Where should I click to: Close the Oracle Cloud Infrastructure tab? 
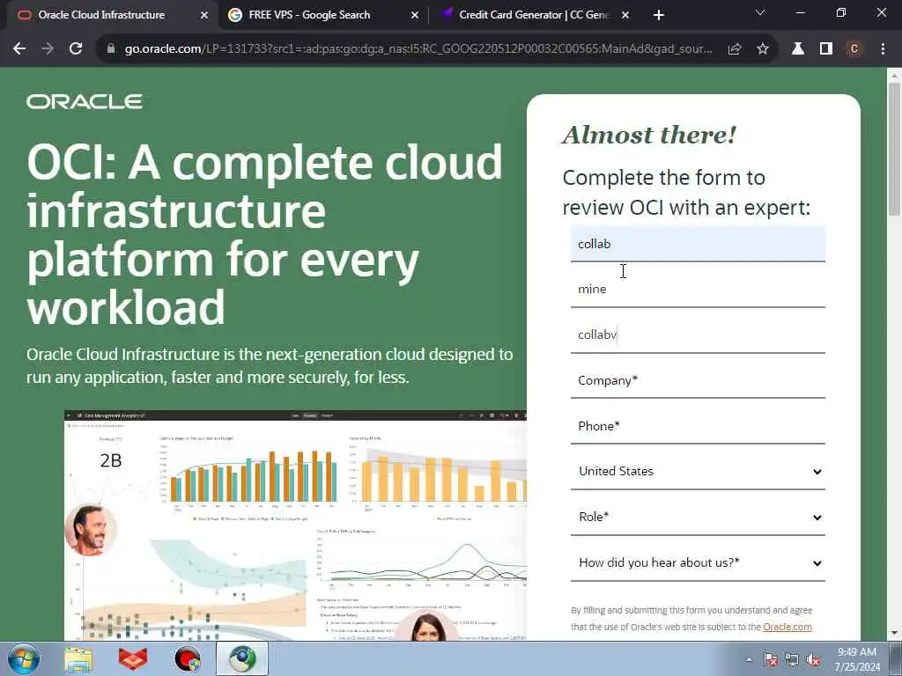point(204,15)
